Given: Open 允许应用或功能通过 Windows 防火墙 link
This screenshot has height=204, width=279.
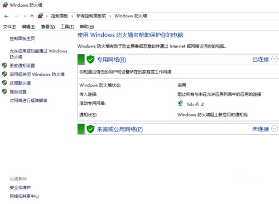Looking at the screenshot, I should (x=39, y=54).
